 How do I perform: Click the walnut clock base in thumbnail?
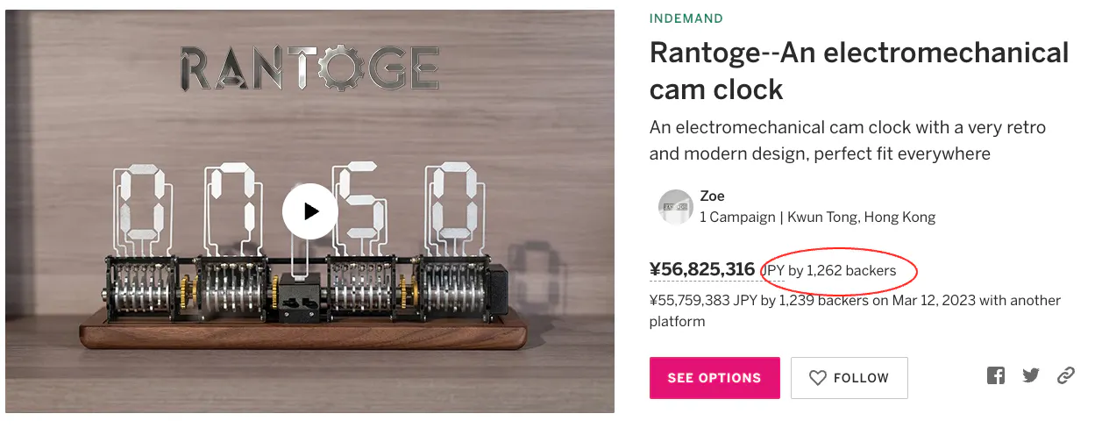pyautogui.click(x=309, y=334)
